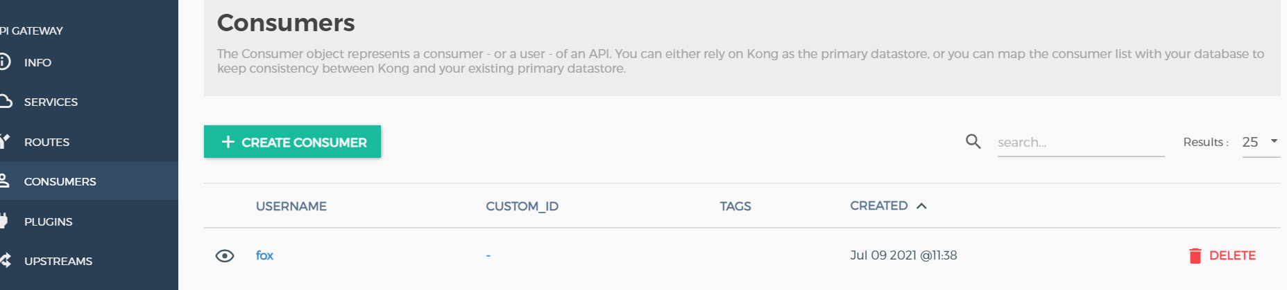Click the Create Consumer button
The height and width of the screenshot is (290, 1287).
click(x=292, y=142)
